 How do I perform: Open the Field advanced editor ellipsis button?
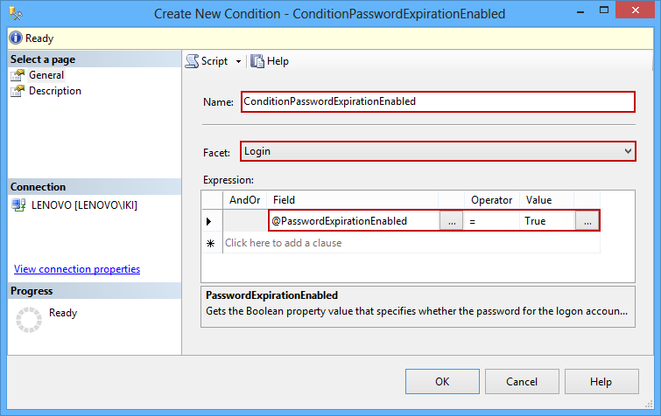tap(451, 221)
